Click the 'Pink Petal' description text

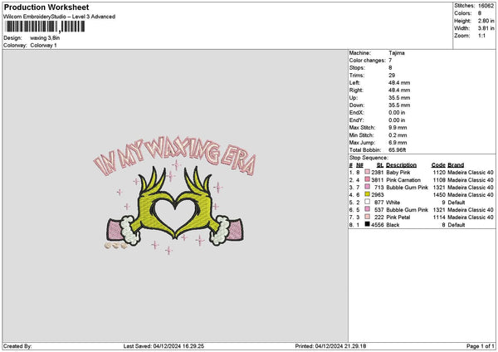click(x=398, y=217)
